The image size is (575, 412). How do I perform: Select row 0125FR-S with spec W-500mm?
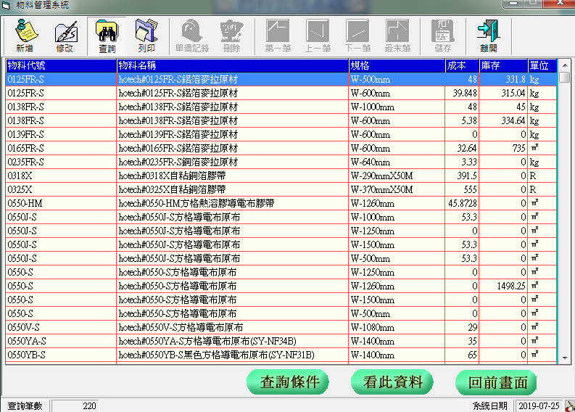click(281, 79)
